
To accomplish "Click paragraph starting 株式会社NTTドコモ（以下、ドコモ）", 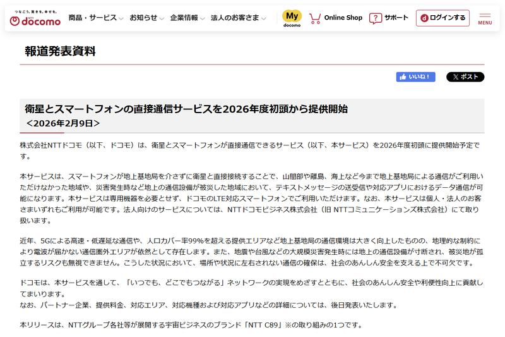I will (250, 151).
